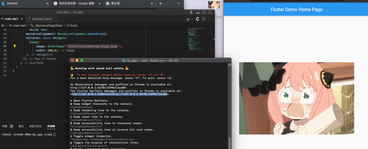Open Customize Layout icon in VS Code
The width and height of the screenshot is (368, 149).
[x=210, y=12]
